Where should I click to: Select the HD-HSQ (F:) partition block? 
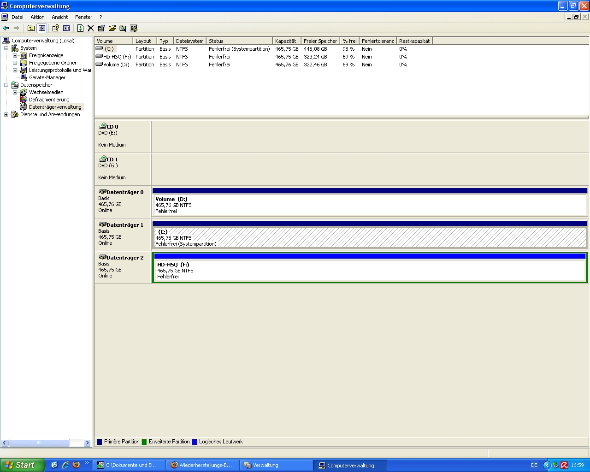point(370,267)
